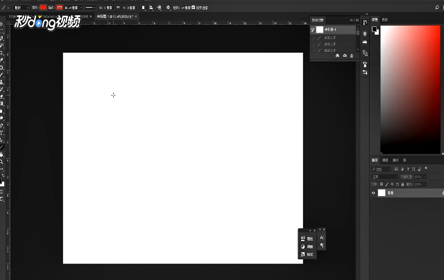Open the History panel menu
444x280 pixels.
[x=357, y=20]
